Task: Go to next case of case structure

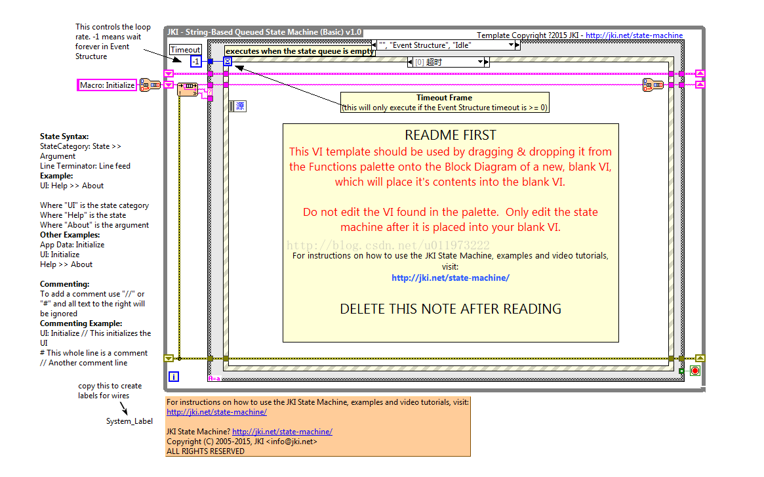Action: tap(517, 45)
